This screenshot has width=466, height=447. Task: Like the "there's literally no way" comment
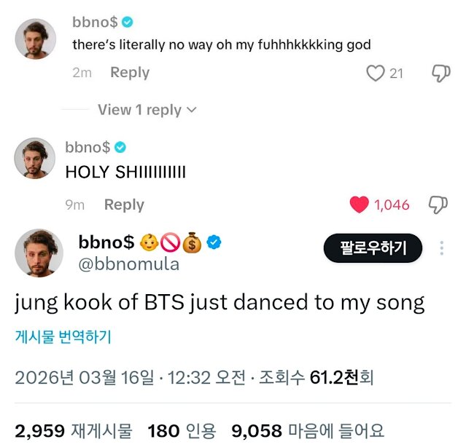click(x=375, y=73)
